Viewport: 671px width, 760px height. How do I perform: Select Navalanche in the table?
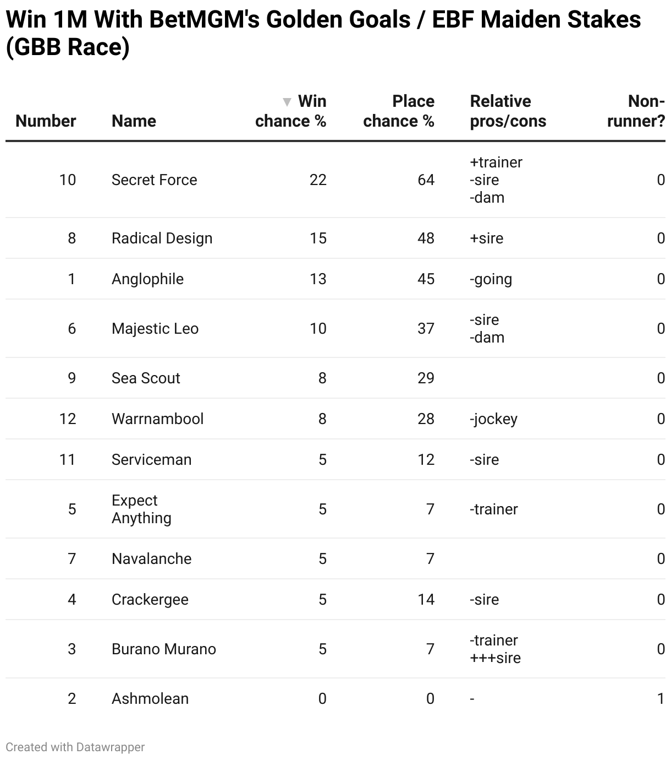151,559
